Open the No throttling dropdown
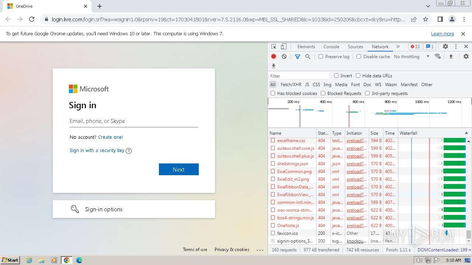Viewport: 472px width, 265px height. (412, 56)
